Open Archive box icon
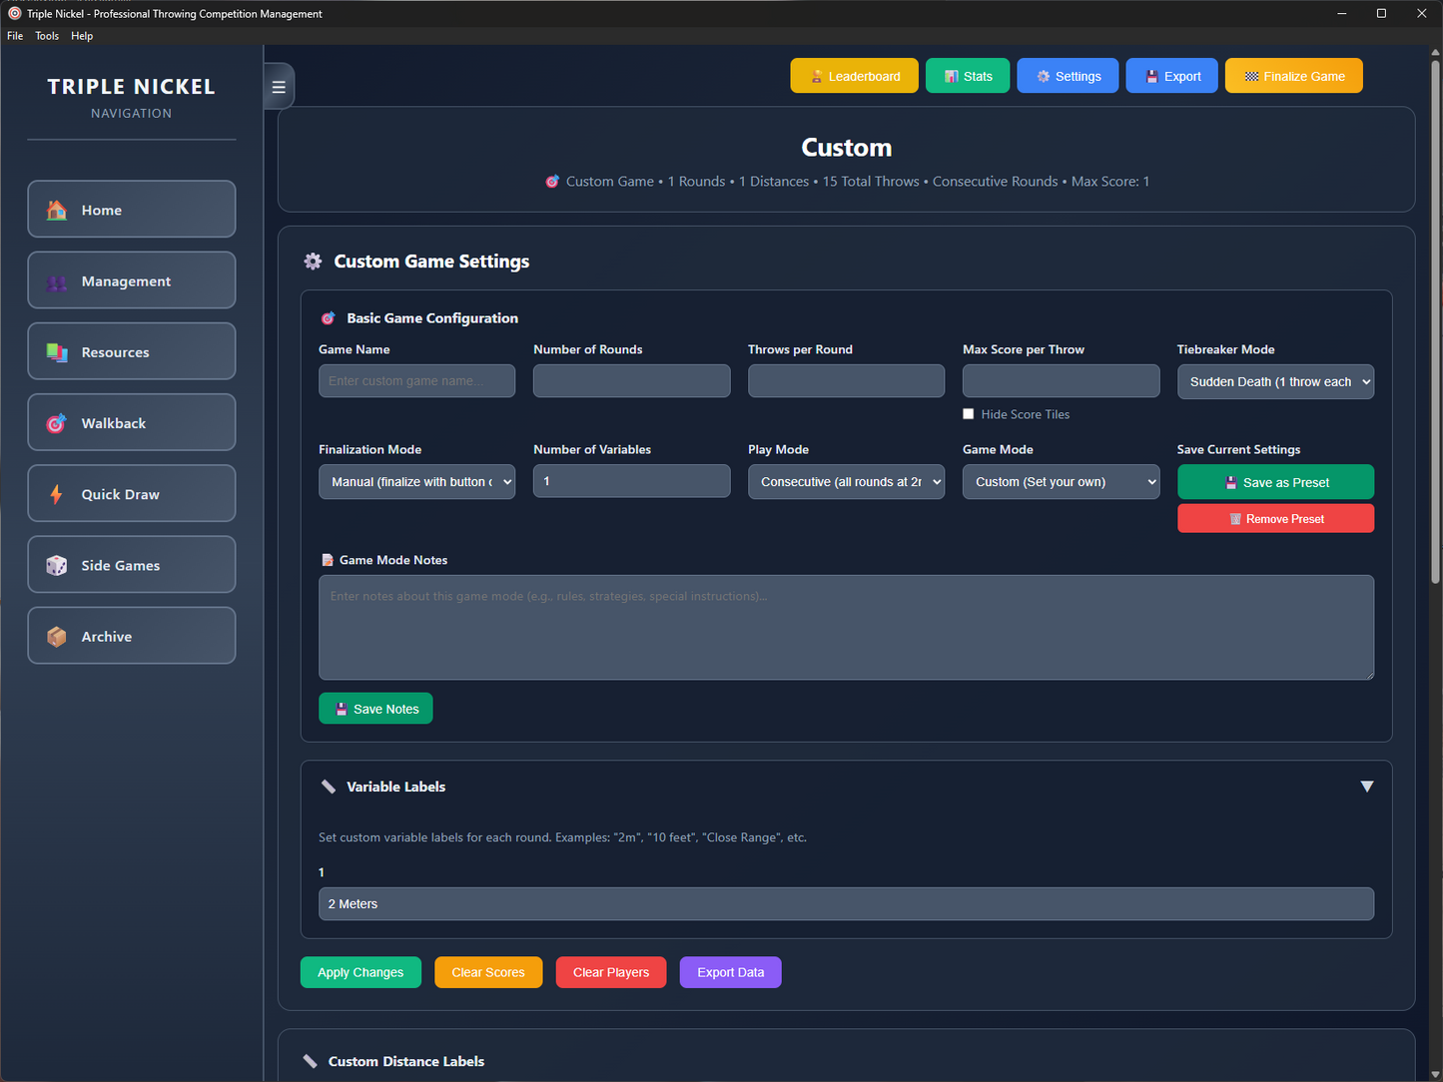 57,637
